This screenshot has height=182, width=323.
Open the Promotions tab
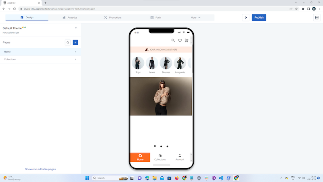coord(113,17)
